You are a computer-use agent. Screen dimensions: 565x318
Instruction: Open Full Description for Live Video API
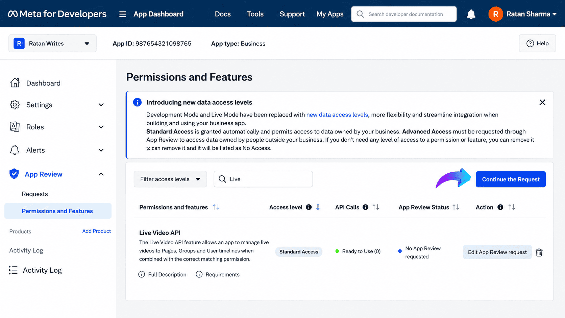pos(167,274)
